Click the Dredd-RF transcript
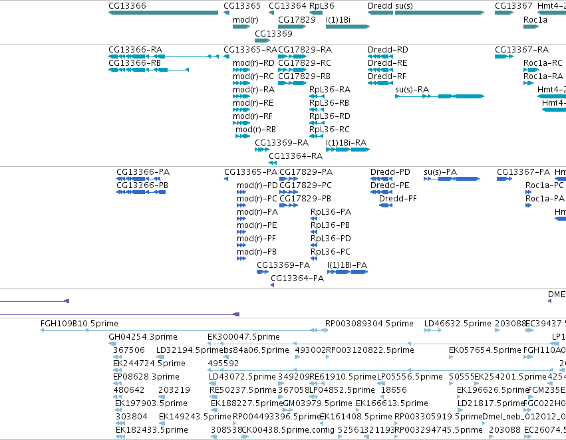This screenshot has height=440, width=566. pyautogui.click(x=380, y=83)
